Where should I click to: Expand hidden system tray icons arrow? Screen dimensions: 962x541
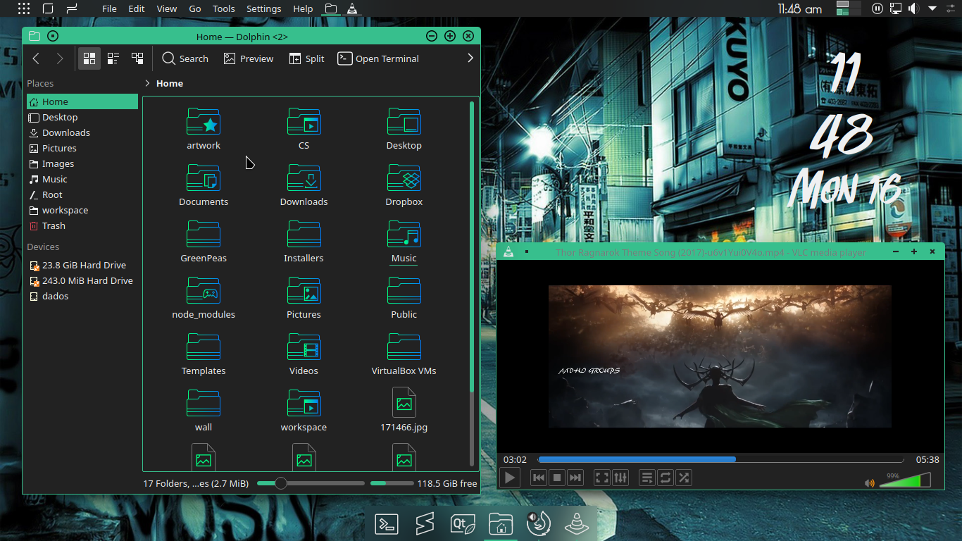click(932, 8)
